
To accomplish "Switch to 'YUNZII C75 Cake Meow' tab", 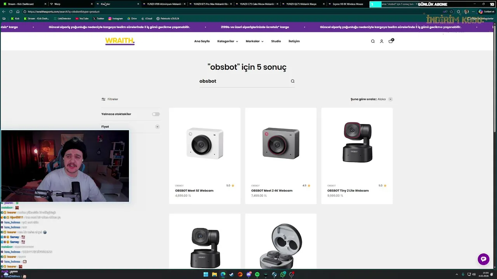I will click(x=256, y=4).
